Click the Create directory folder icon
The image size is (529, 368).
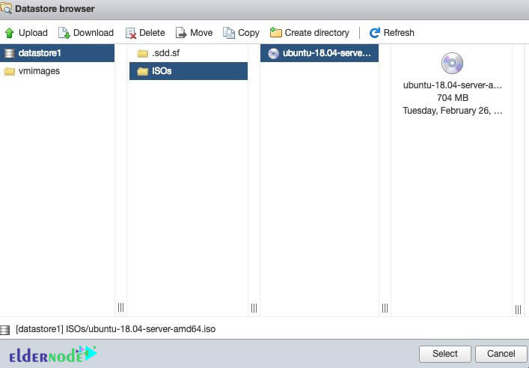point(275,33)
